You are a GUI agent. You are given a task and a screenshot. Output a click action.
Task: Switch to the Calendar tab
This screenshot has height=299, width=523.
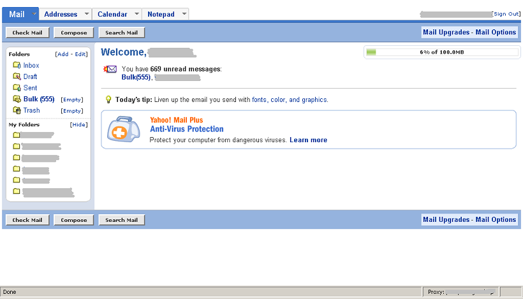point(112,14)
